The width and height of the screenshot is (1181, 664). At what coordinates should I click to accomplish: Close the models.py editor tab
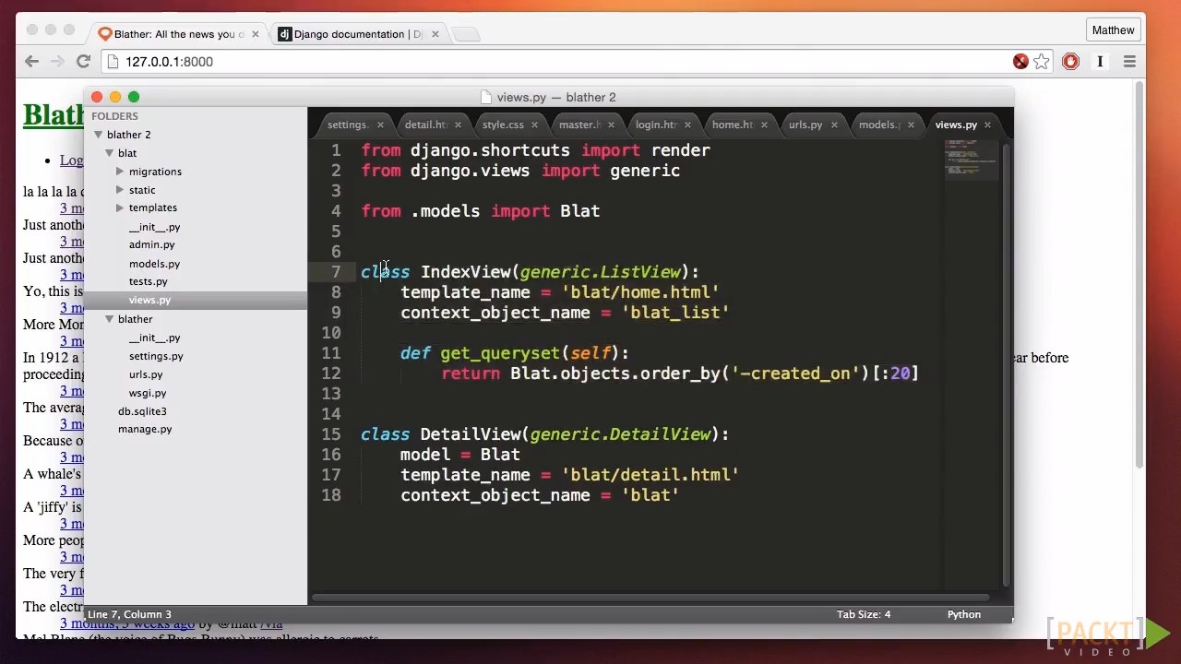pos(911,125)
